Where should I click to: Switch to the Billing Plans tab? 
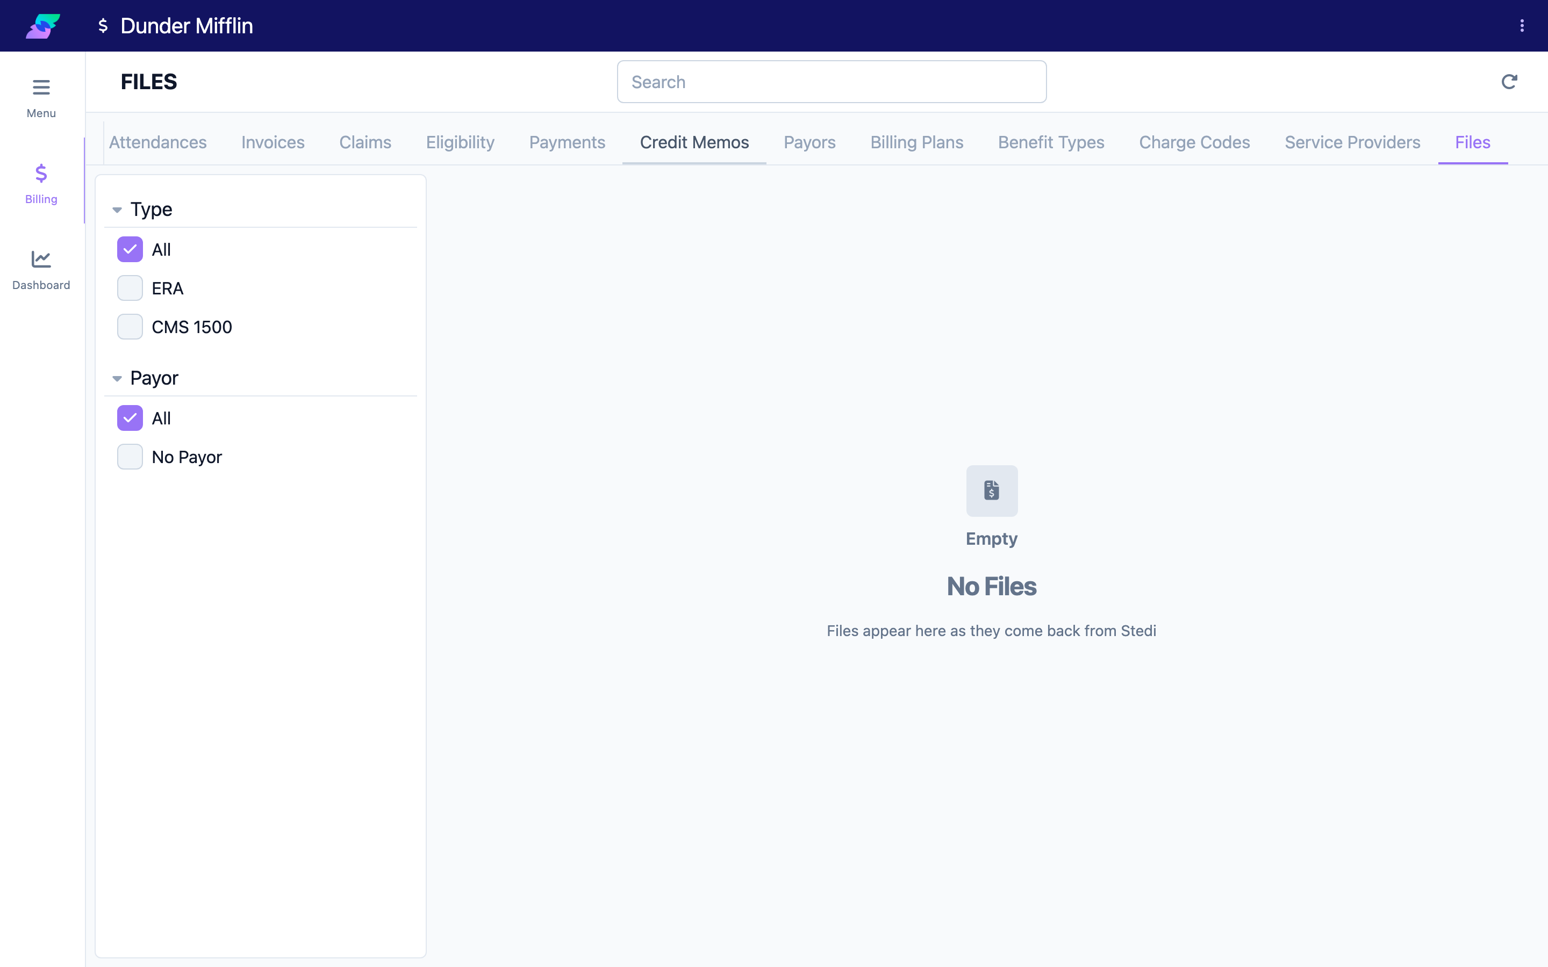(918, 142)
